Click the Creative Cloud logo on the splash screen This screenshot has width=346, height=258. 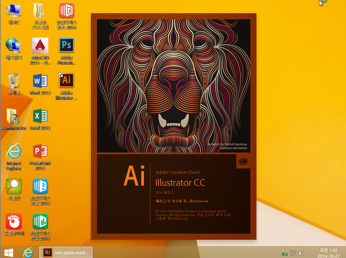(243, 161)
